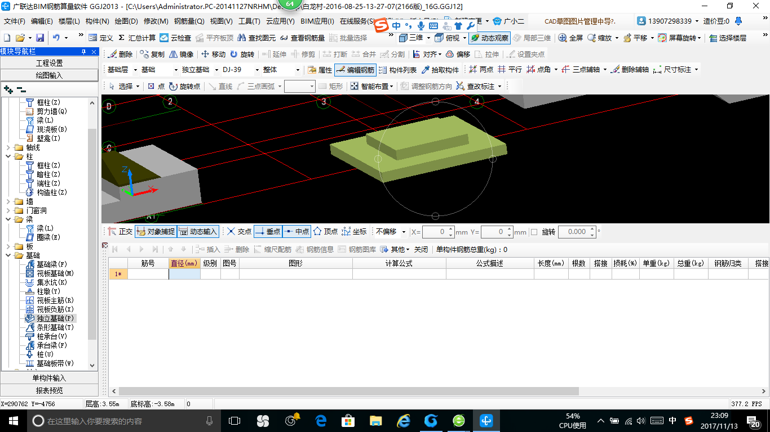The width and height of the screenshot is (770, 432).
Task: Open Windows Start menu
Action: 12,420
